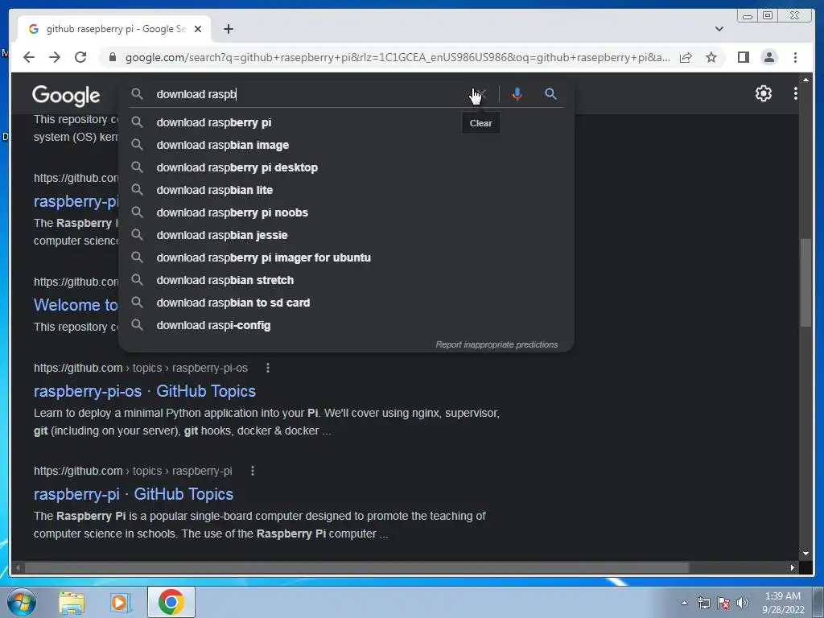Open Windows Explorer from the taskbar
Viewport: 824px width, 618px height.
72,602
